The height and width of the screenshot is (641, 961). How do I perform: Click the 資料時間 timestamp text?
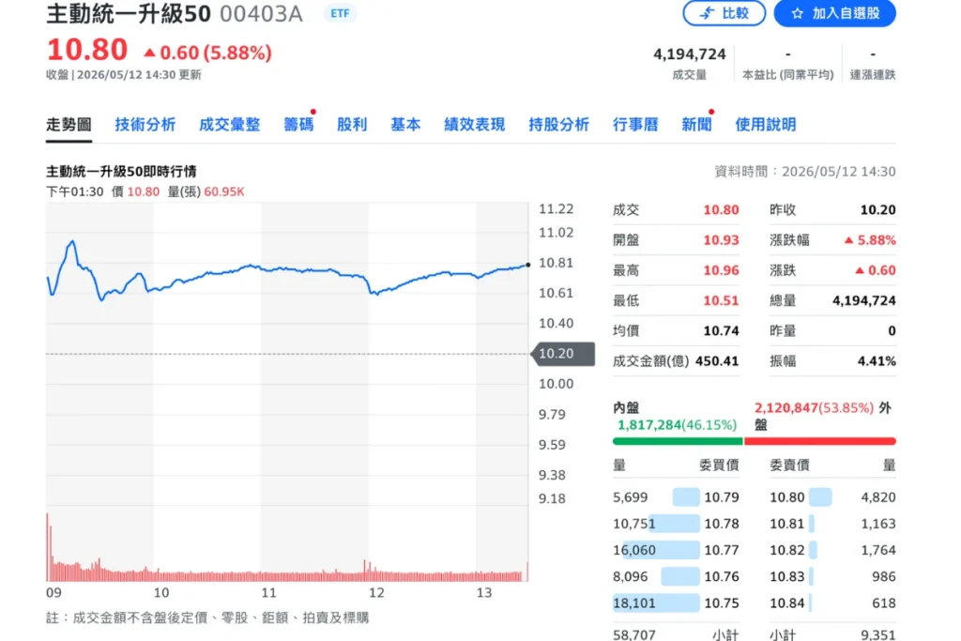pos(805,172)
